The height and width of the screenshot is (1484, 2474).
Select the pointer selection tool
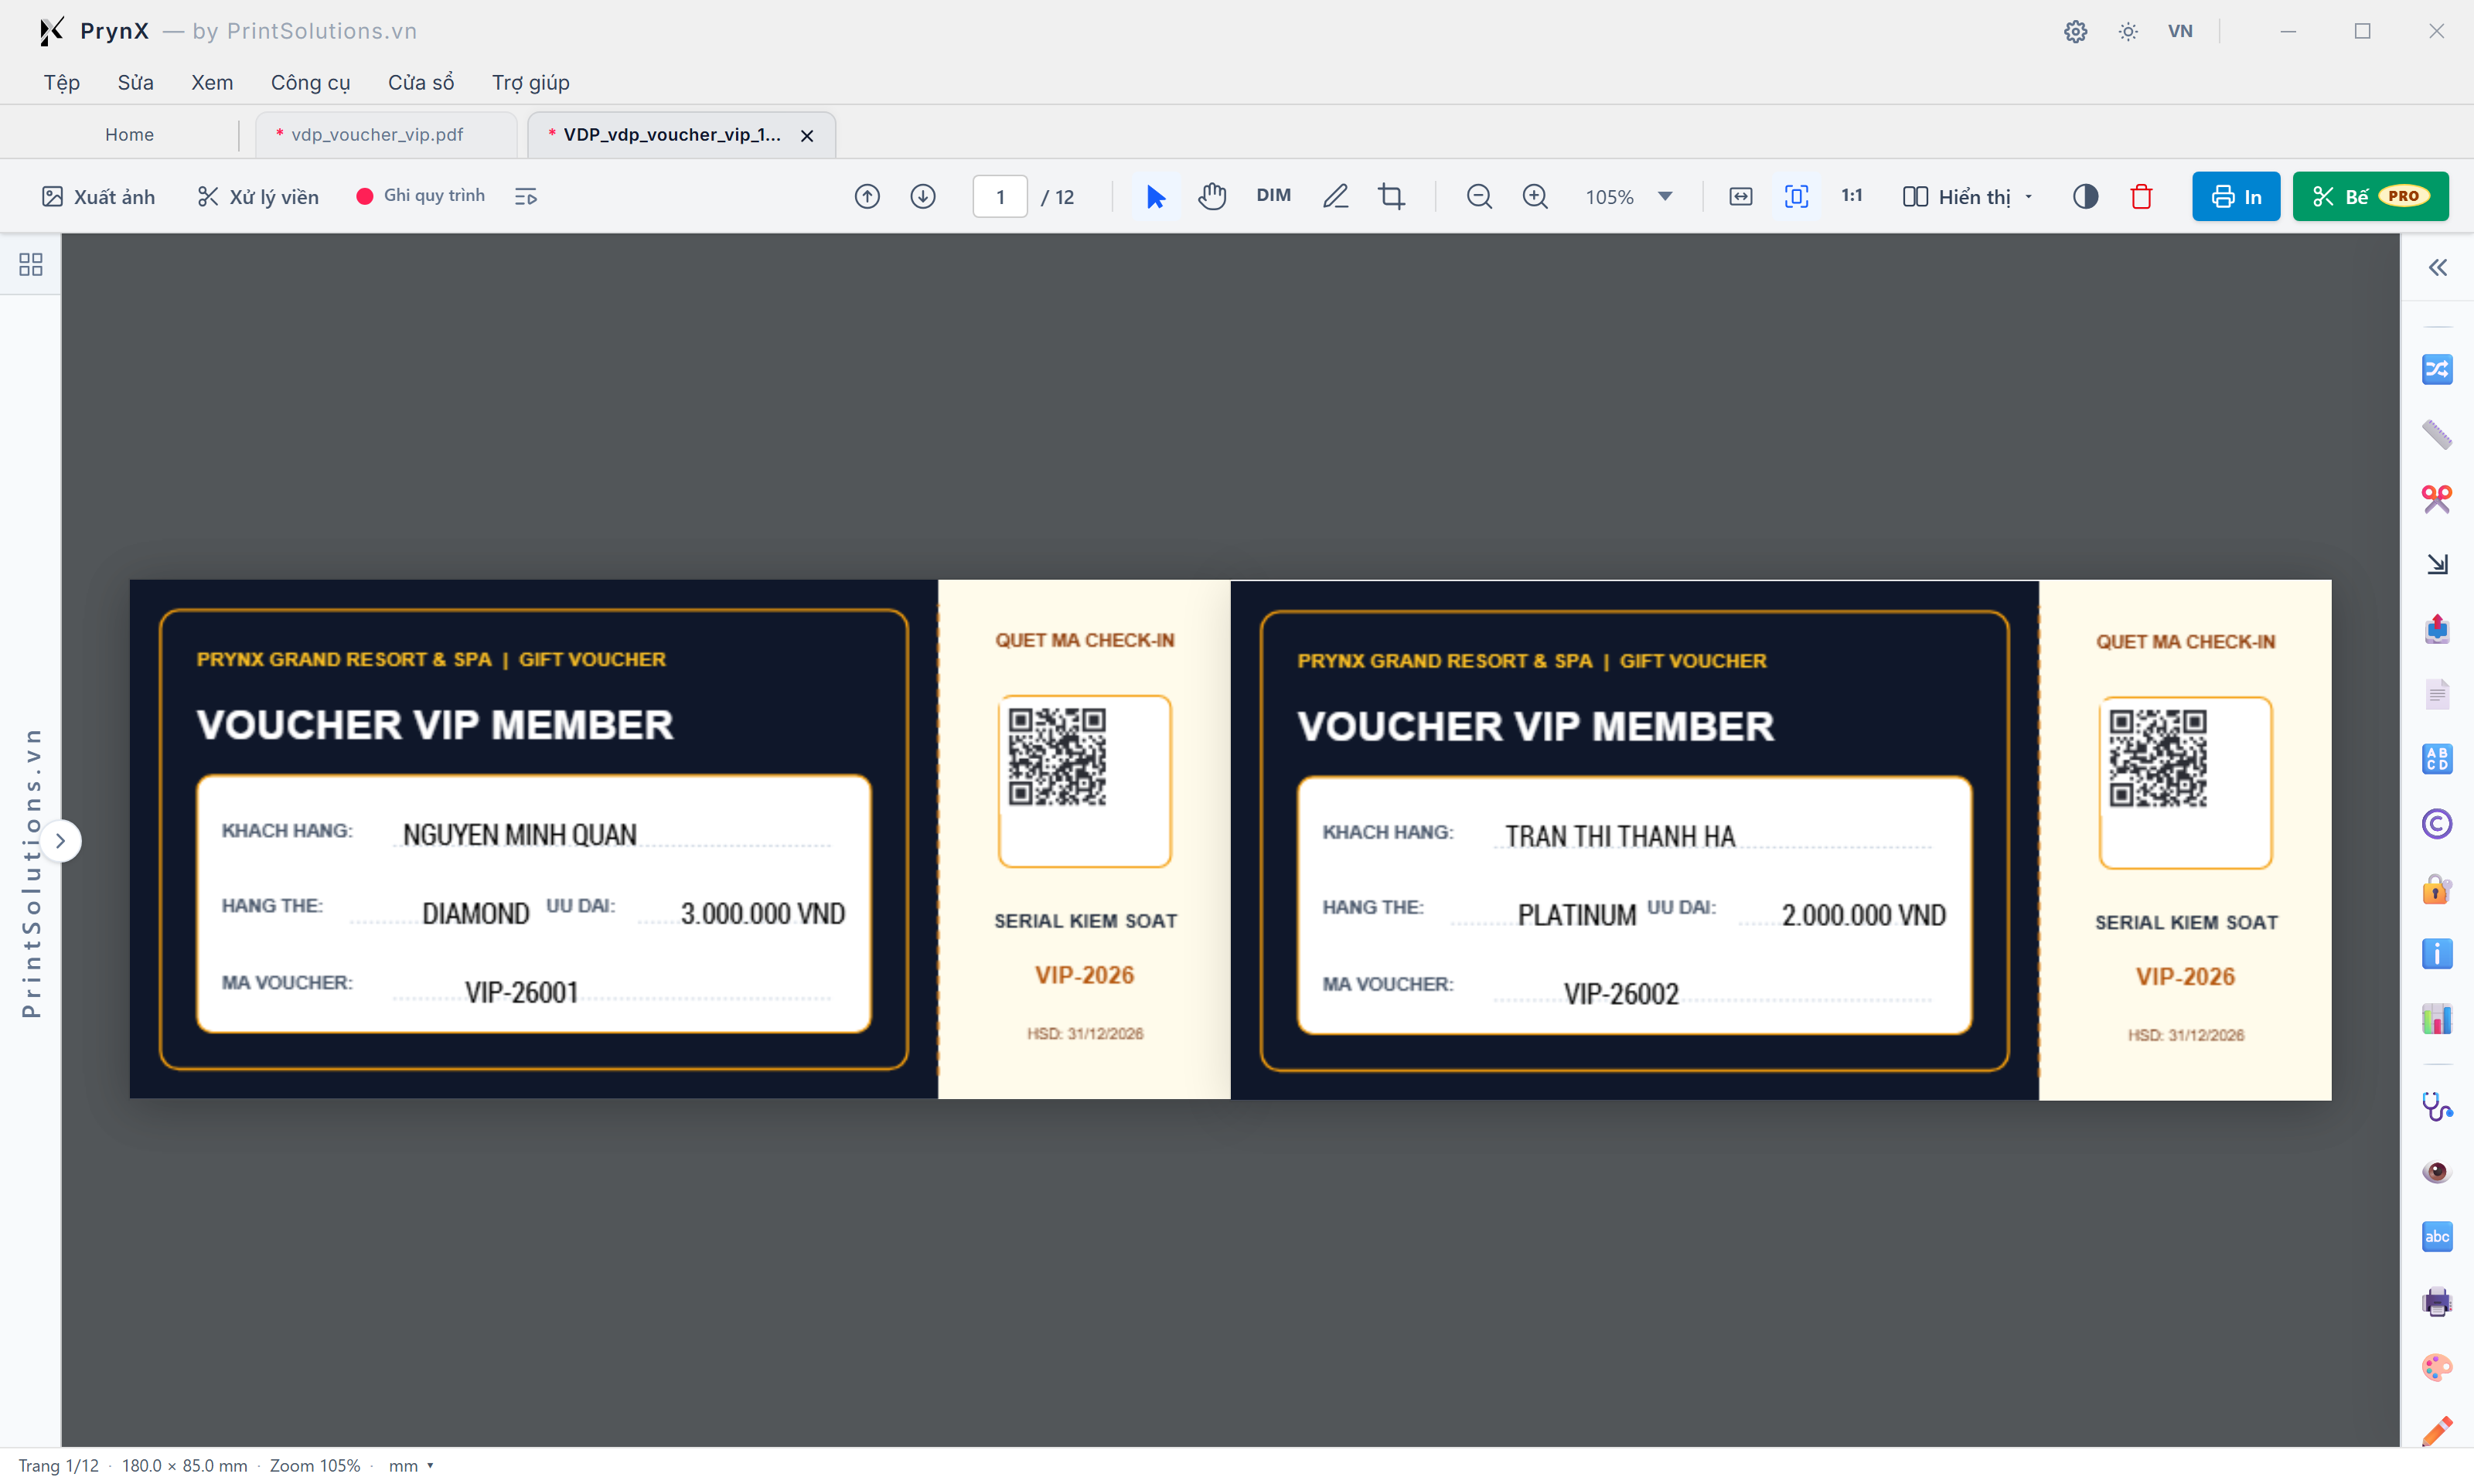(1155, 197)
